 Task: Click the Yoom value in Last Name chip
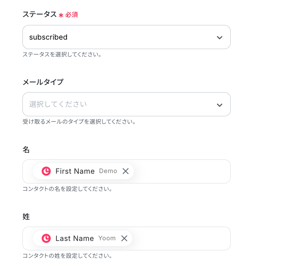[x=107, y=238]
